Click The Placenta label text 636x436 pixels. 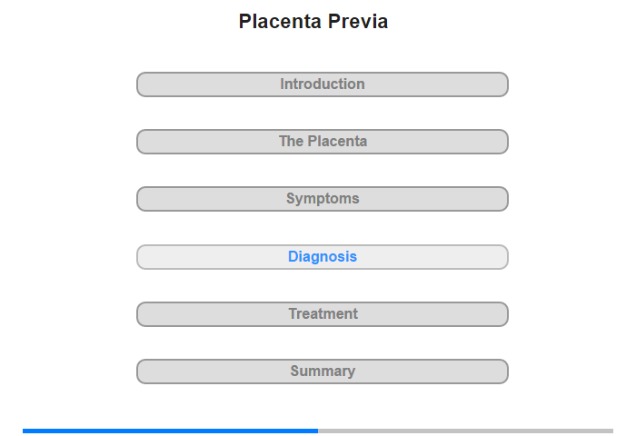coord(323,142)
